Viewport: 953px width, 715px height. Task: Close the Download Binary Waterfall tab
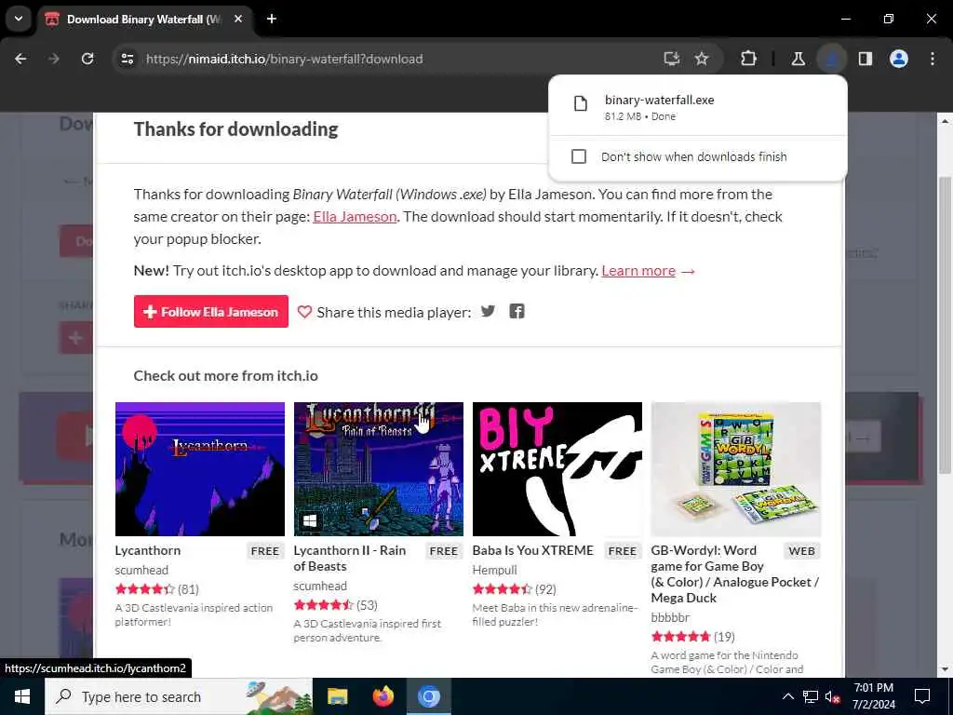[238, 19]
